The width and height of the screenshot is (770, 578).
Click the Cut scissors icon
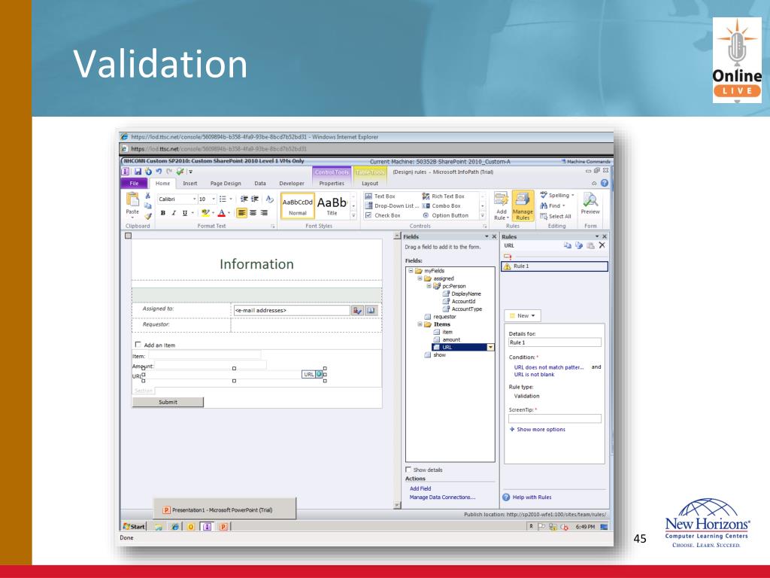pos(147,196)
